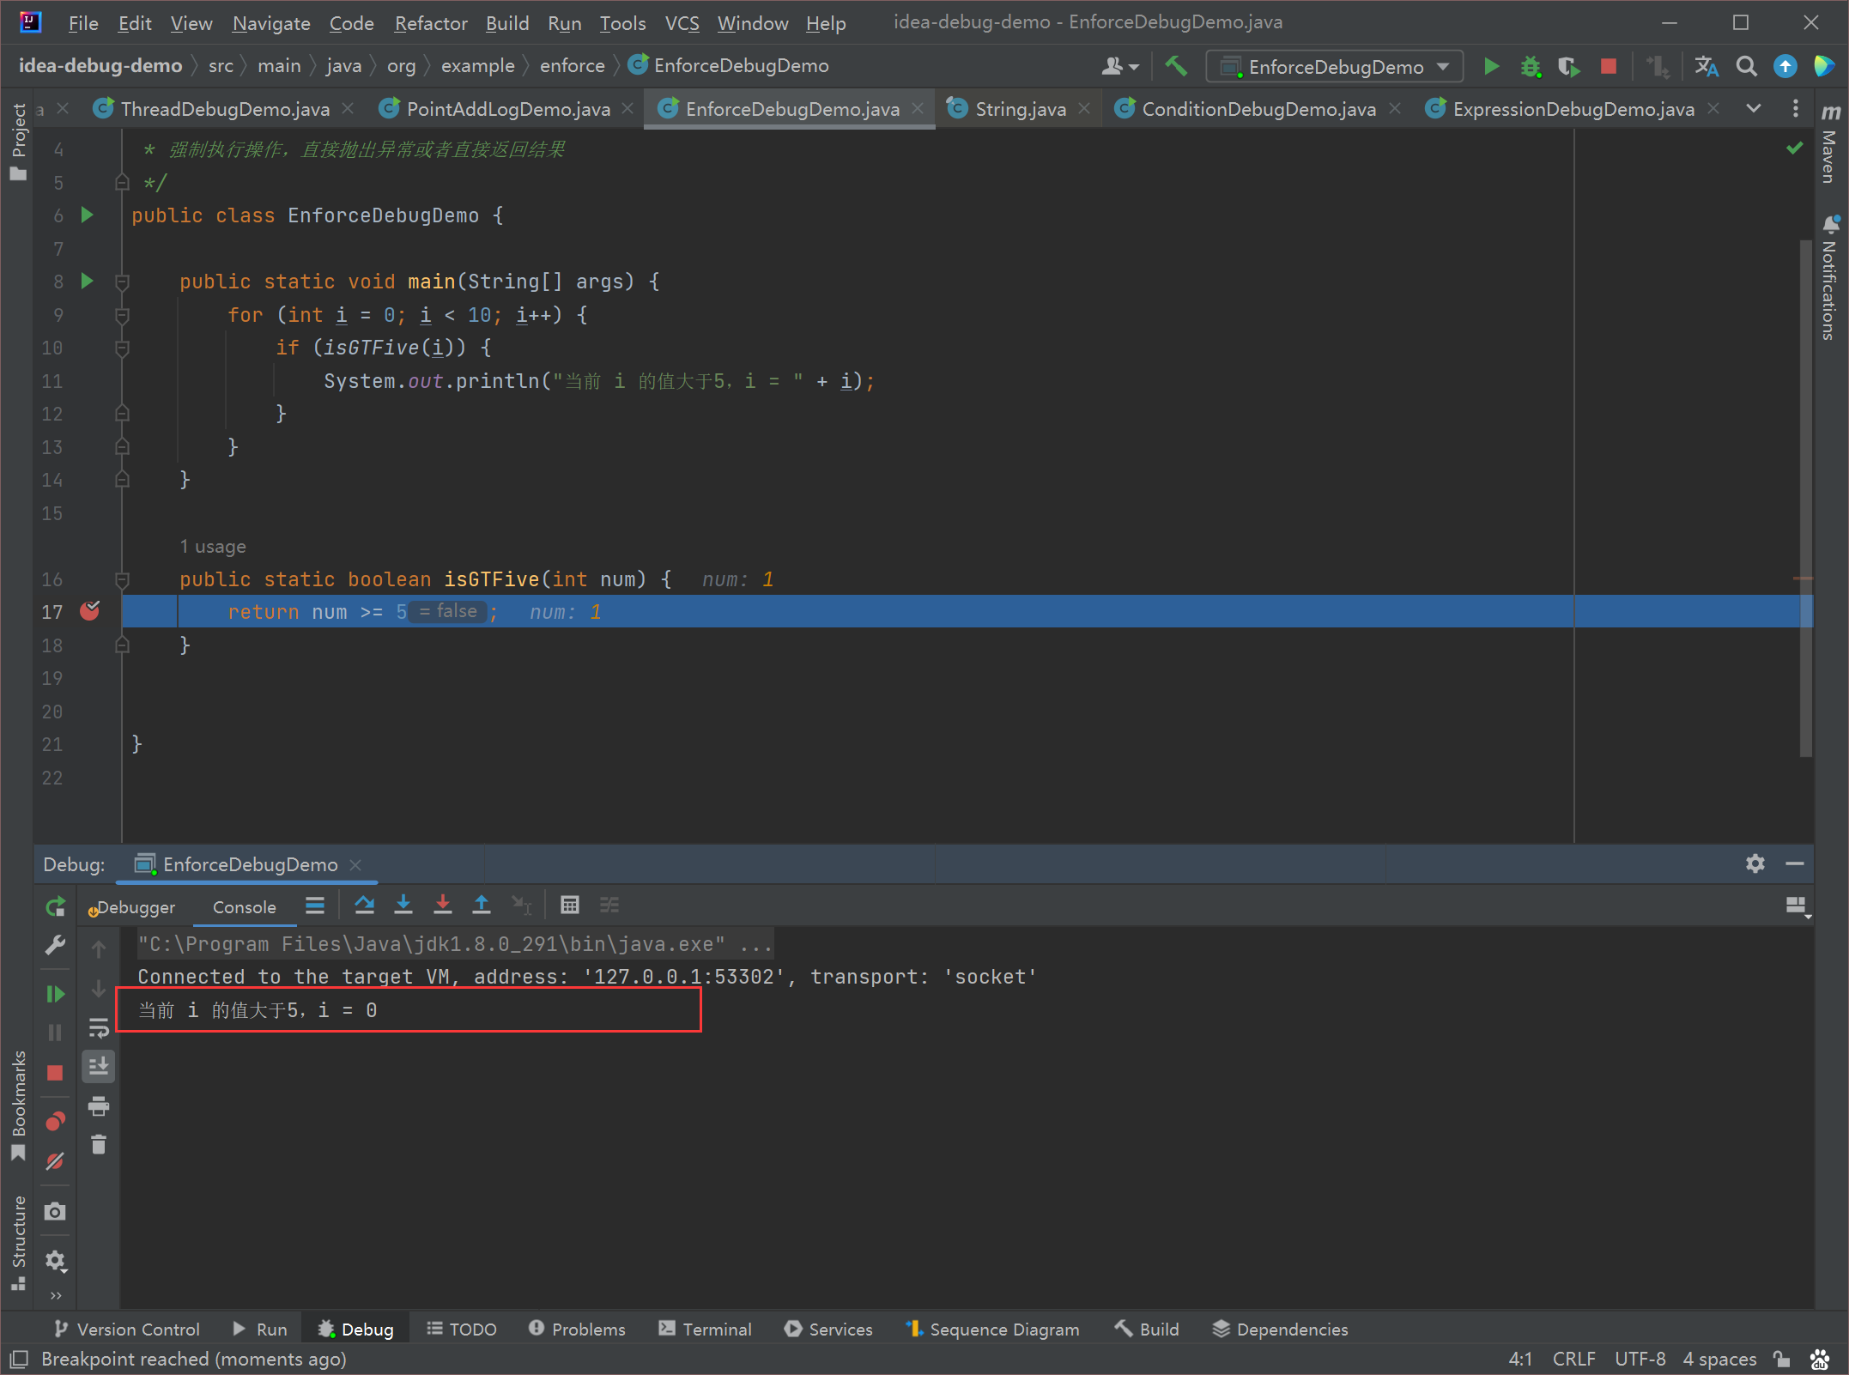Open Version Control tool window
Image resolution: width=1849 pixels, height=1375 pixels.
click(x=126, y=1329)
